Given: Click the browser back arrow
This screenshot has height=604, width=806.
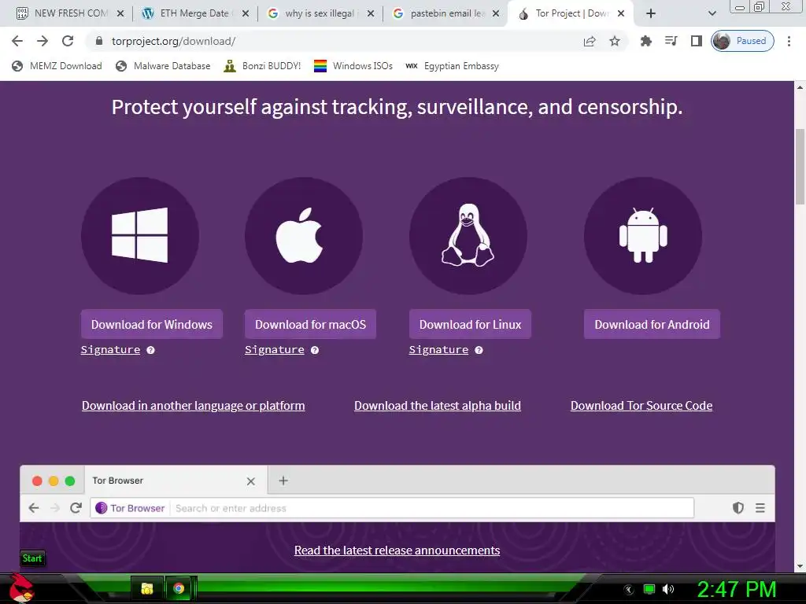Looking at the screenshot, I should coord(17,41).
